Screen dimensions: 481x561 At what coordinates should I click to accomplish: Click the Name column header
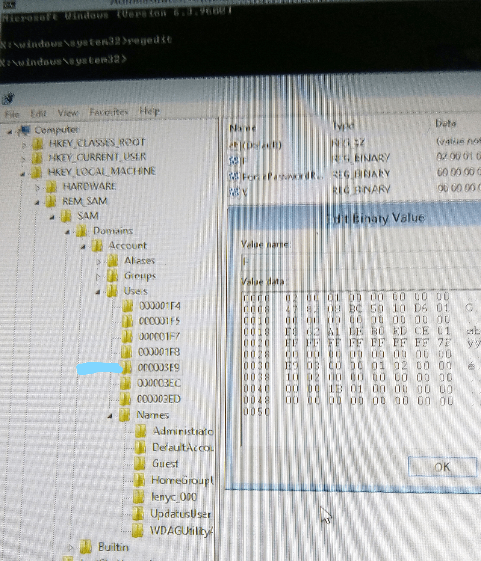pos(243,128)
